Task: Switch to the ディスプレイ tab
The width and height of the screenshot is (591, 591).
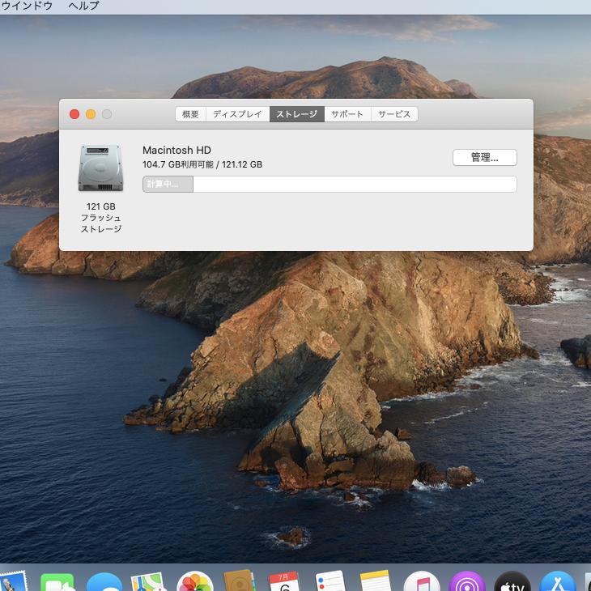Action: (237, 114)
